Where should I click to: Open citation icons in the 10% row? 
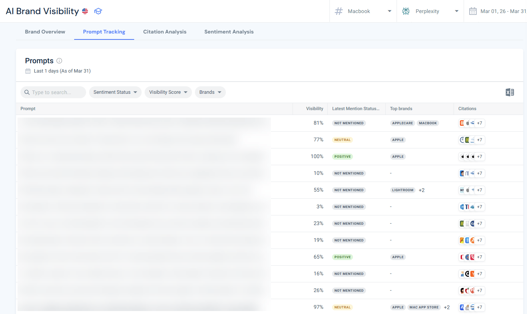pyautogui.click(x=472, y=173)
